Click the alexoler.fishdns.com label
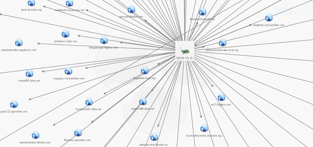Screen dimensions: 313x147 coord(131,17)
